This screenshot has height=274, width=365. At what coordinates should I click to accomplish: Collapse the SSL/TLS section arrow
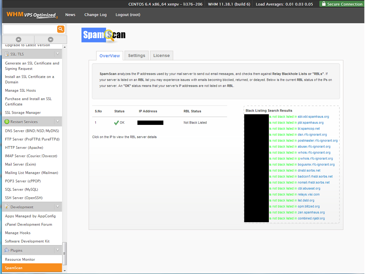point(58,54)
